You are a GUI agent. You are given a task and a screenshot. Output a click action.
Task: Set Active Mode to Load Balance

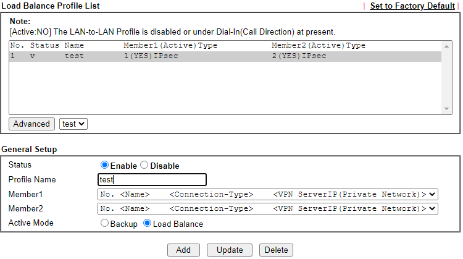coord(148,223)
